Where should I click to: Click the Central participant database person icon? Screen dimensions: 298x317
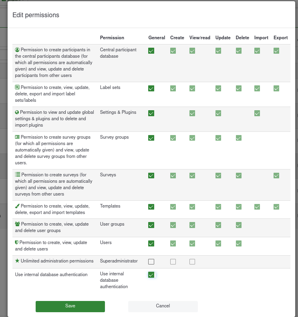click(x=17, y=50)
